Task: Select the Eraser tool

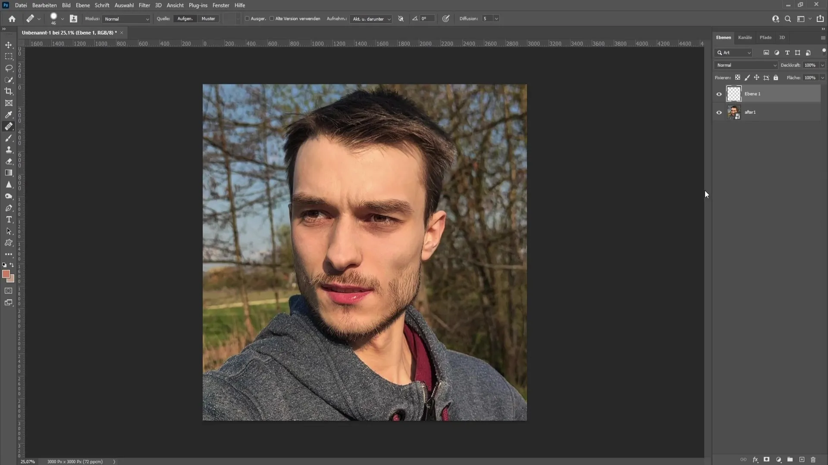Action: click(x=9, y=161)
